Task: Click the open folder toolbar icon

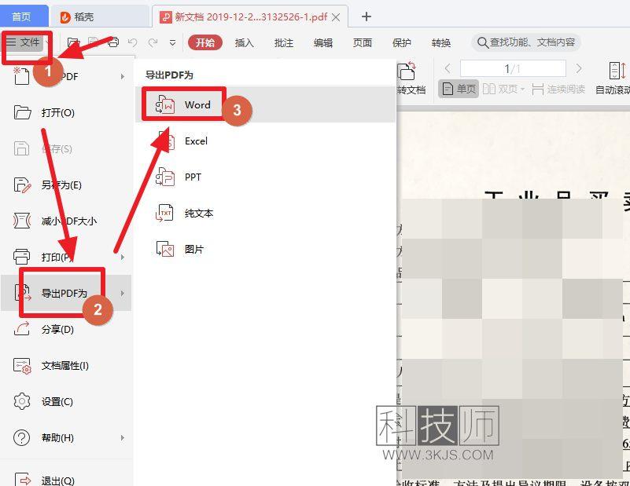Action: click(x=73, y=42)
